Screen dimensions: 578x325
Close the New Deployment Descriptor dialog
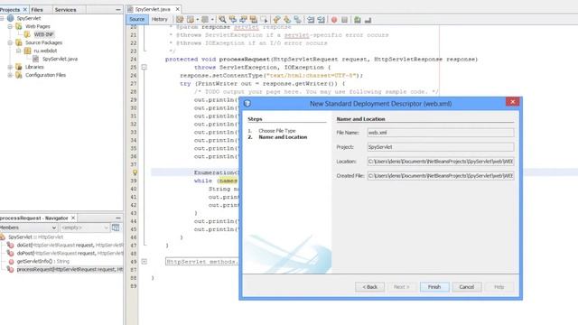tap(512, 102)
